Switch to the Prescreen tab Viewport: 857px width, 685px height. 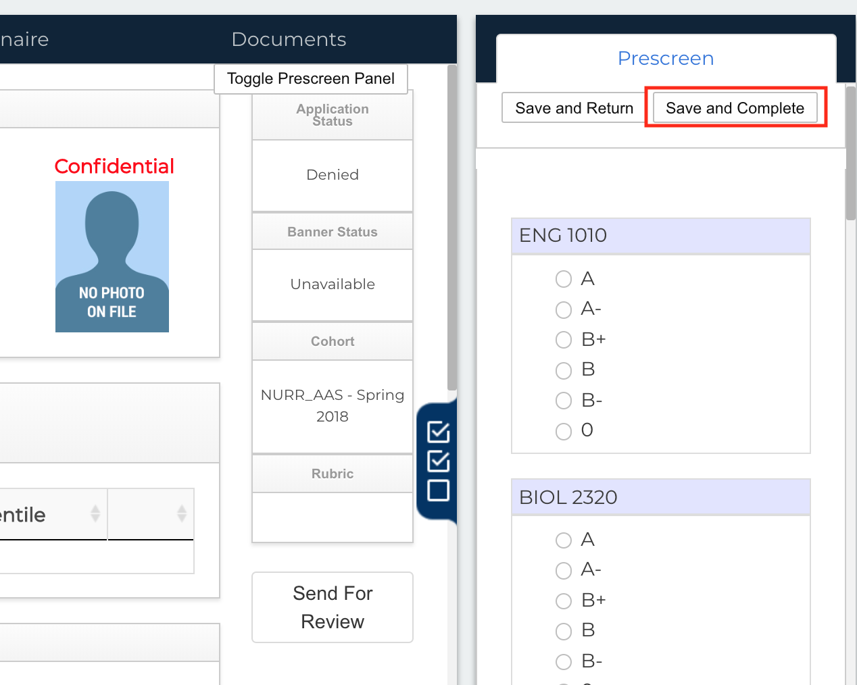click(x=666, y=59)
